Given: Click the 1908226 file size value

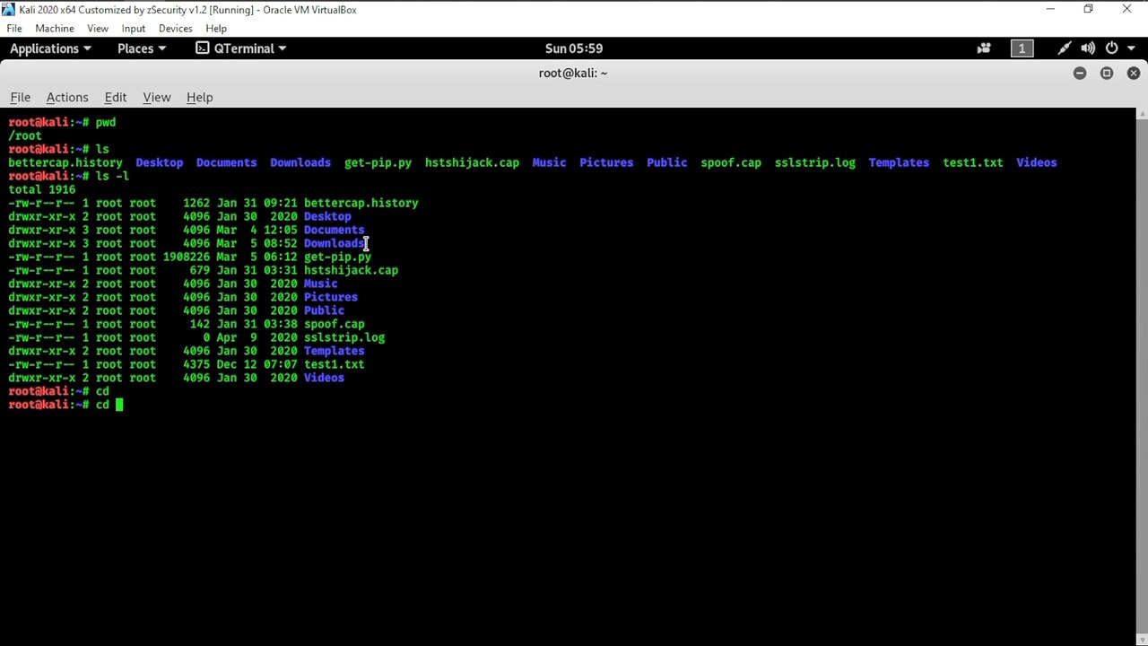Looking at the screenshot, I should click(186, 257).
